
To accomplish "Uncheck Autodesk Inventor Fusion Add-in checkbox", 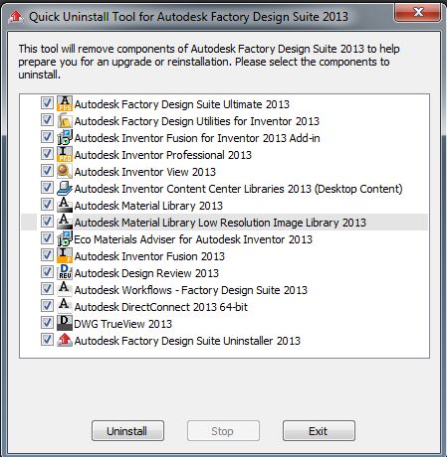I will pos(47,137).
